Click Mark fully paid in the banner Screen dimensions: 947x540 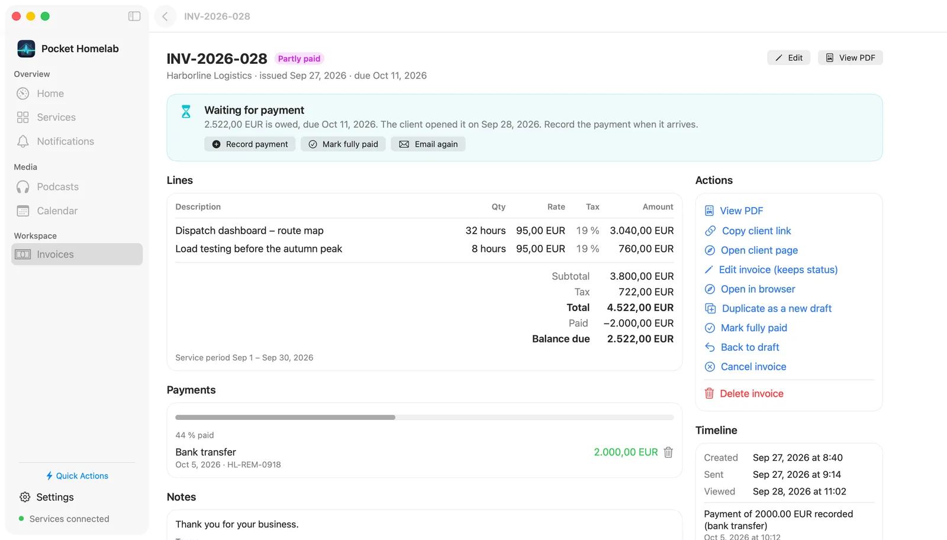click(x=343, y=144)
